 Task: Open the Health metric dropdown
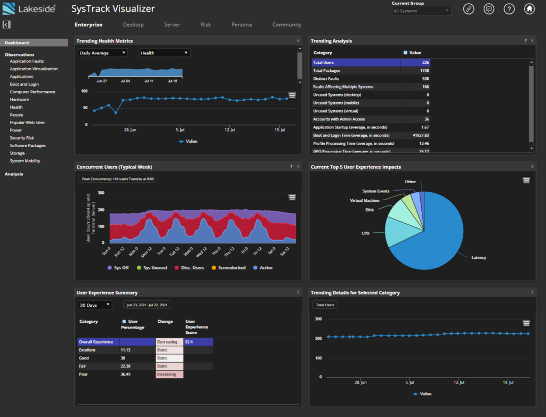pyautogui.click(x=165, y=53)
